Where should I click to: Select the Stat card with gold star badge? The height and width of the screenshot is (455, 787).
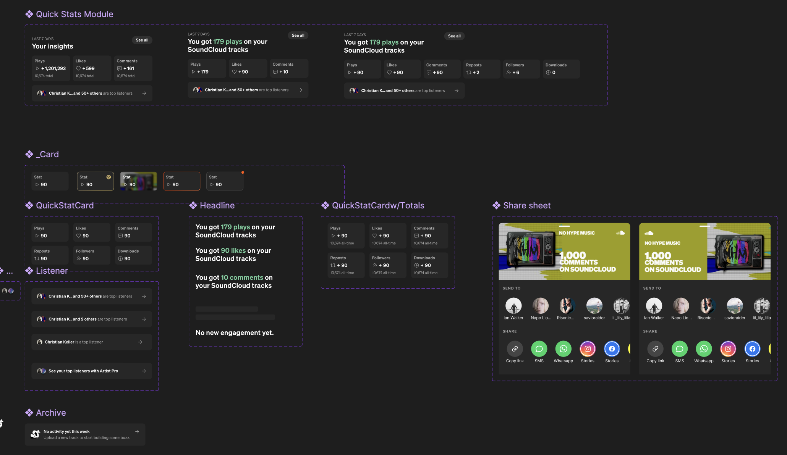(x=95, y=181)
